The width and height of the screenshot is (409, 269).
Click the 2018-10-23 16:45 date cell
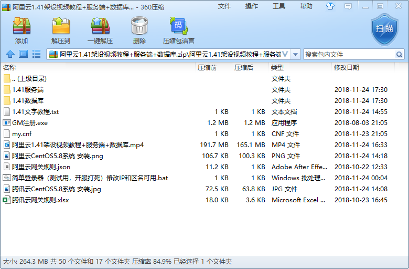click(361, 200)
